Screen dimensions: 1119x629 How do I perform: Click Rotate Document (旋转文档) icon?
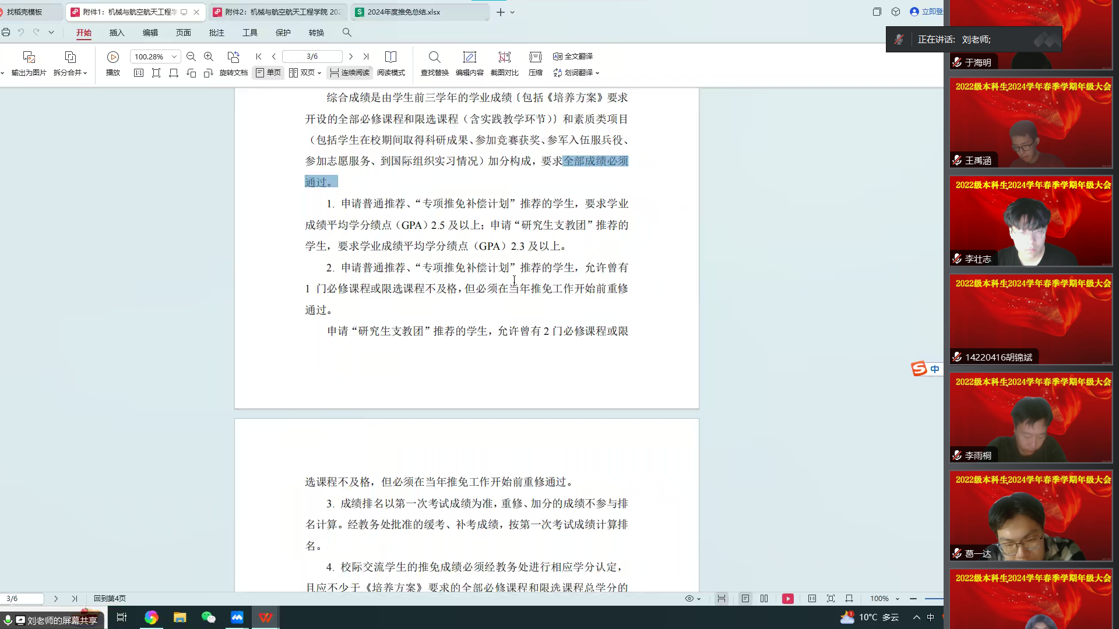point(233,57)
